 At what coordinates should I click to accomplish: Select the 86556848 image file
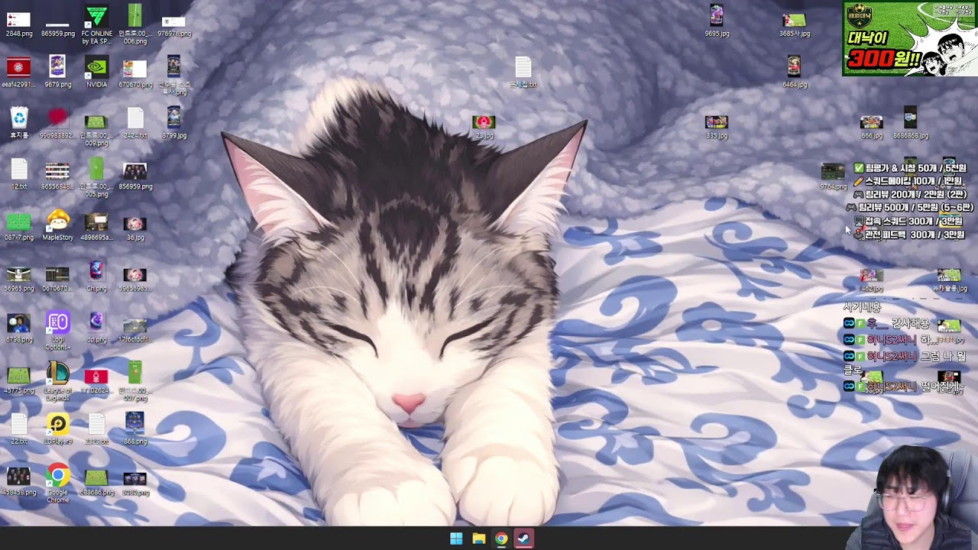(57, 171)
